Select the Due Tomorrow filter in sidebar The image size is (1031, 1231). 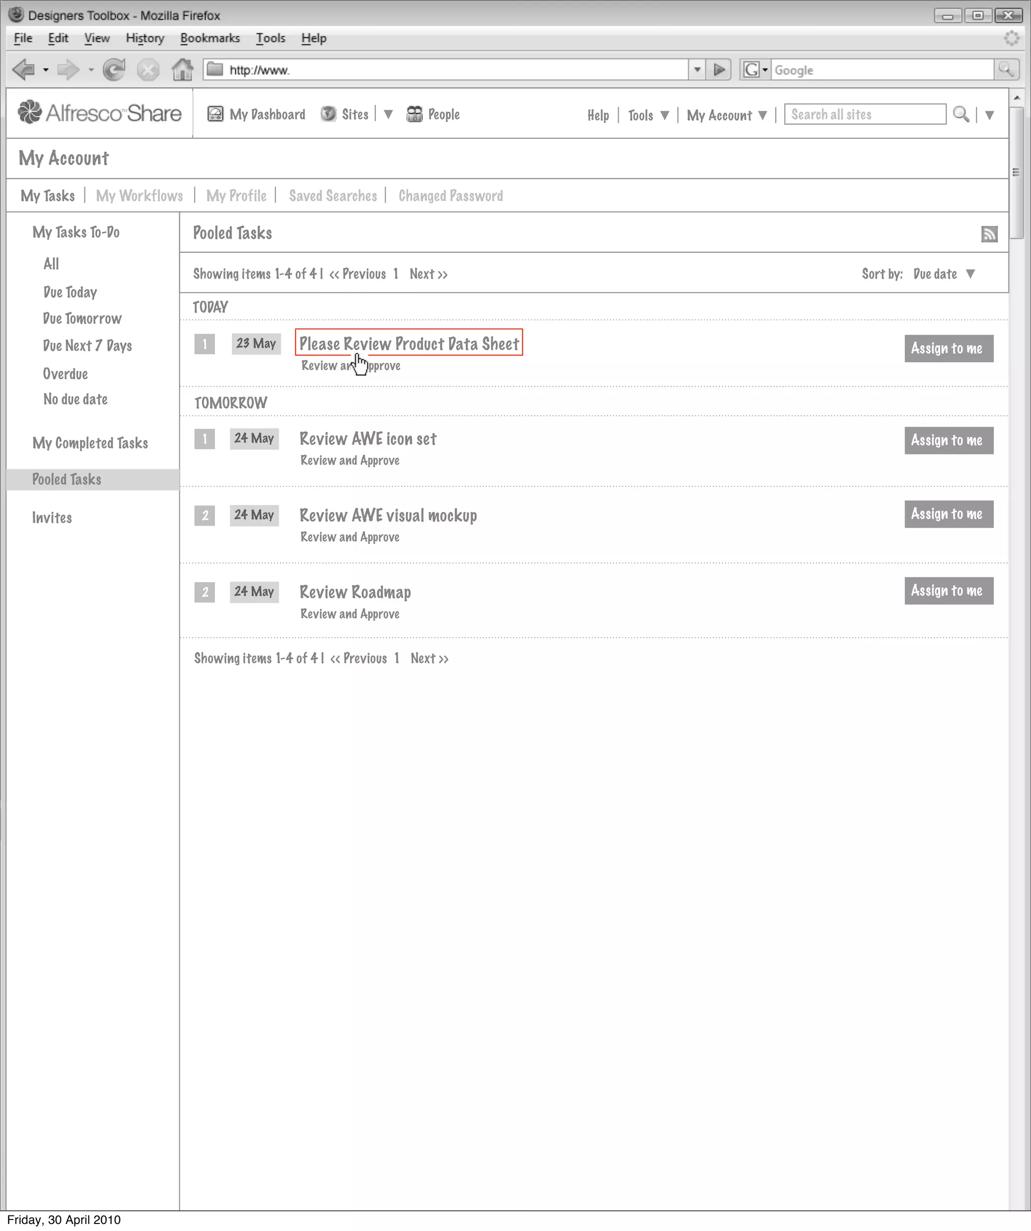click(82, 319)
